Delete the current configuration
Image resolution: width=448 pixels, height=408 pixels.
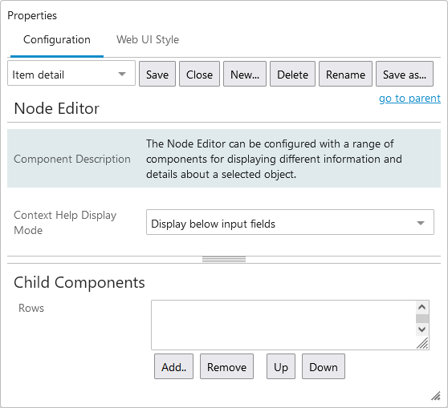(x=292, y=74)
